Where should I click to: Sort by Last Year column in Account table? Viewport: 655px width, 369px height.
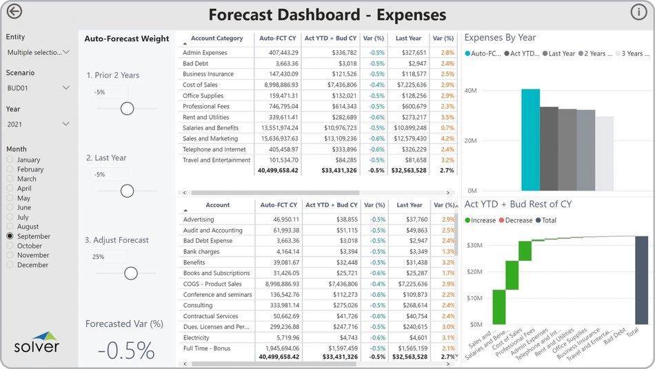pos(409,205)
